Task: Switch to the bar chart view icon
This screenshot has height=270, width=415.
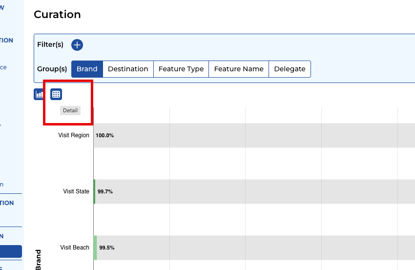Action: pyautogui.click(x=39, y=94)
